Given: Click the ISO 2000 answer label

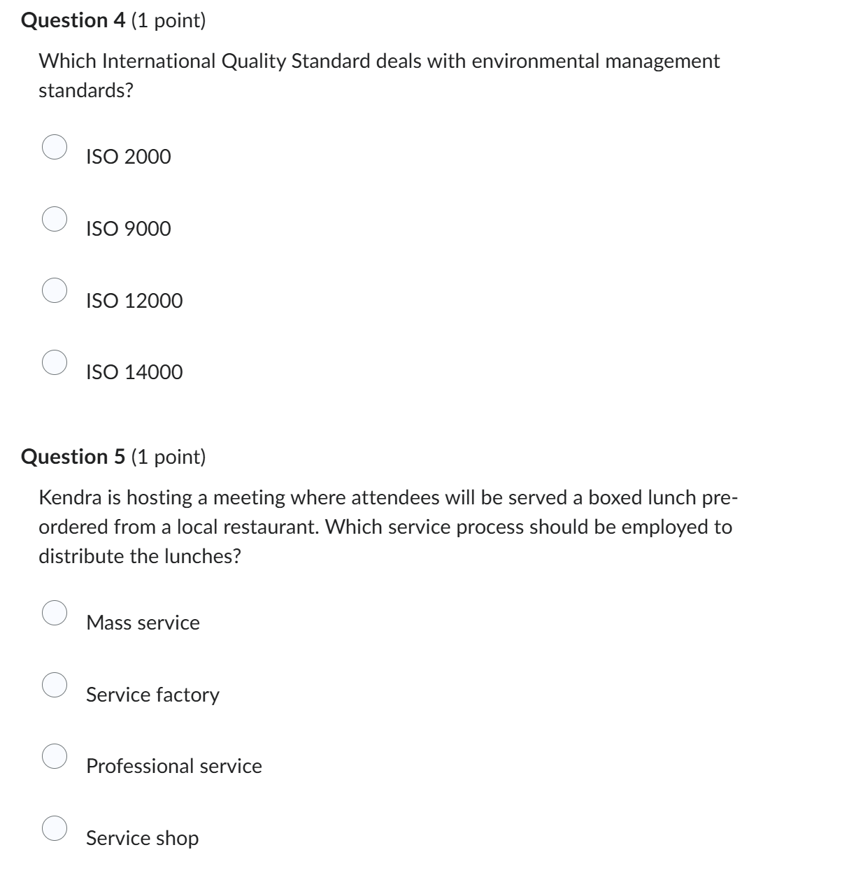Looking at the screenshot, I should point(127,157).
